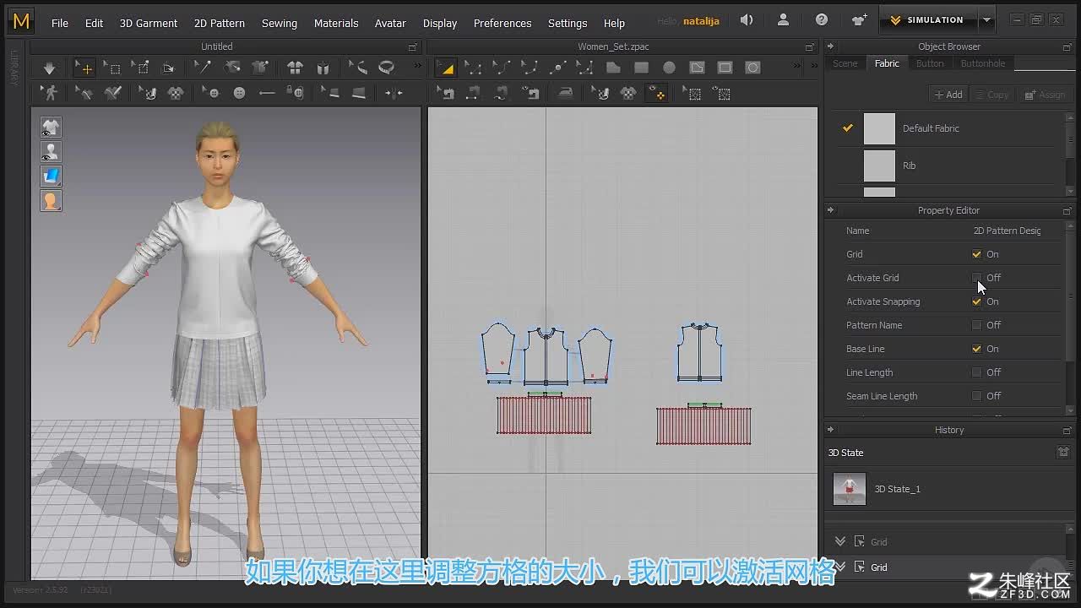Screen dimensions: 1081x608
Task: Uncheck the Grid checkbox
Action: (977, 254)
